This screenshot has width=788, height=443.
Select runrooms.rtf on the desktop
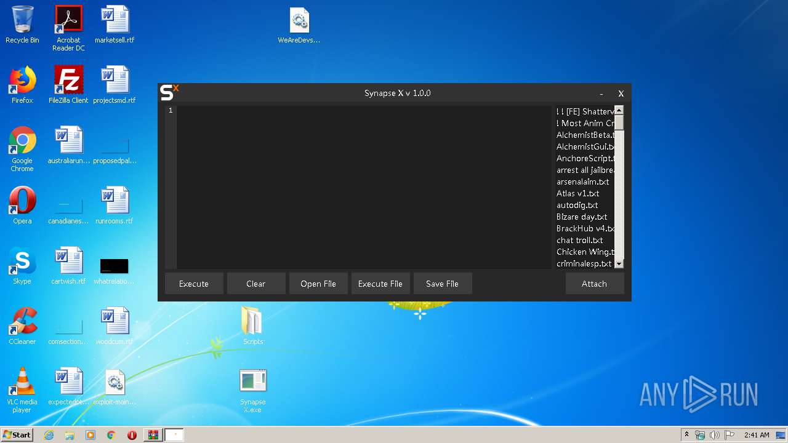coord(115,206)
